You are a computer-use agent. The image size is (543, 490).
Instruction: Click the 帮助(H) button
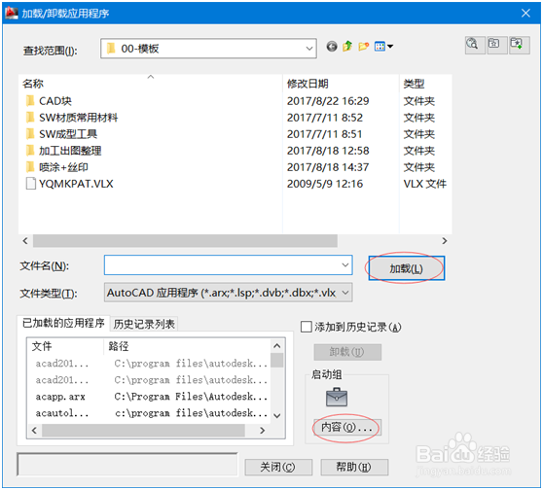(354, 468)
